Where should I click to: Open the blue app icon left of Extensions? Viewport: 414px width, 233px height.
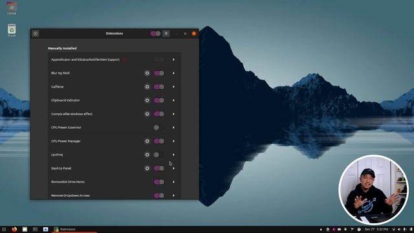45,229
